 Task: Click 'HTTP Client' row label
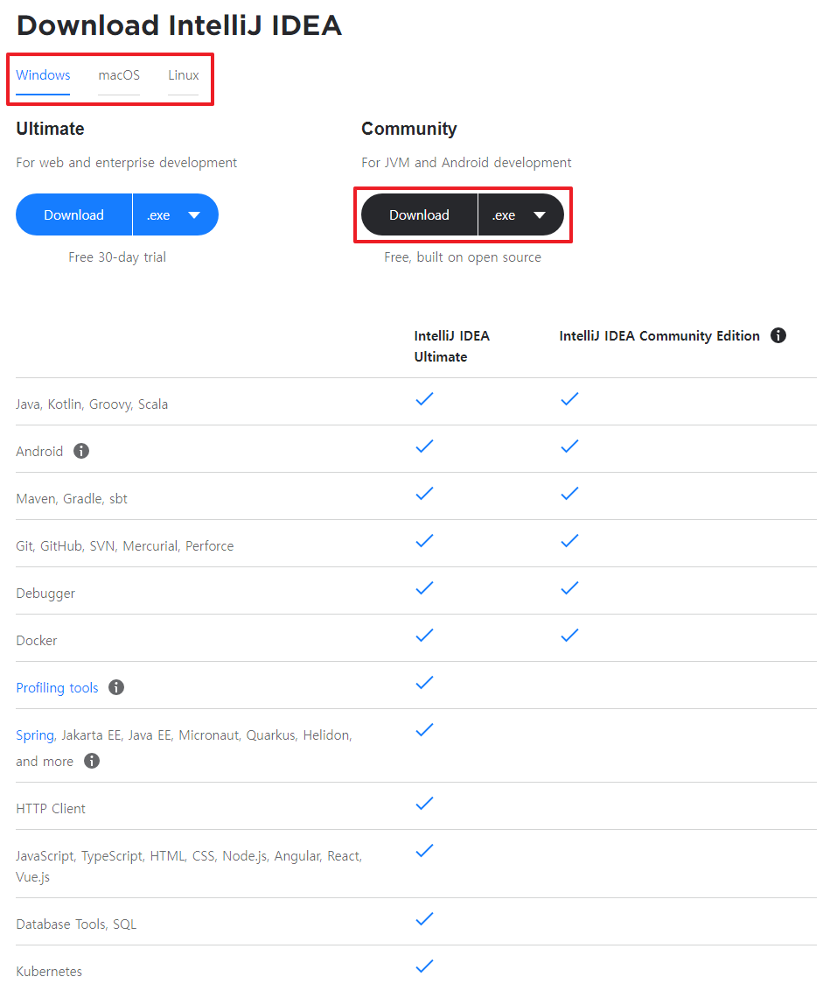point(50,808)
